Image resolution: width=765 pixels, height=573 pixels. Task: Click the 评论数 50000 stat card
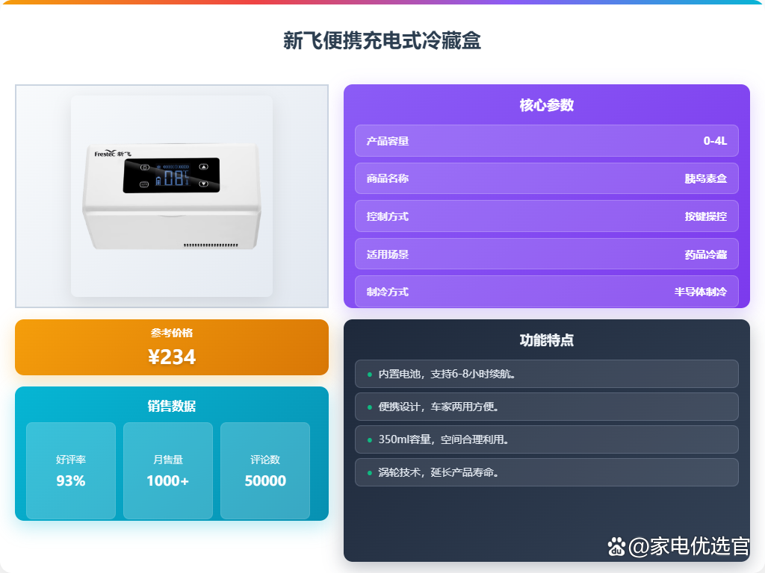tap(265, 471)
